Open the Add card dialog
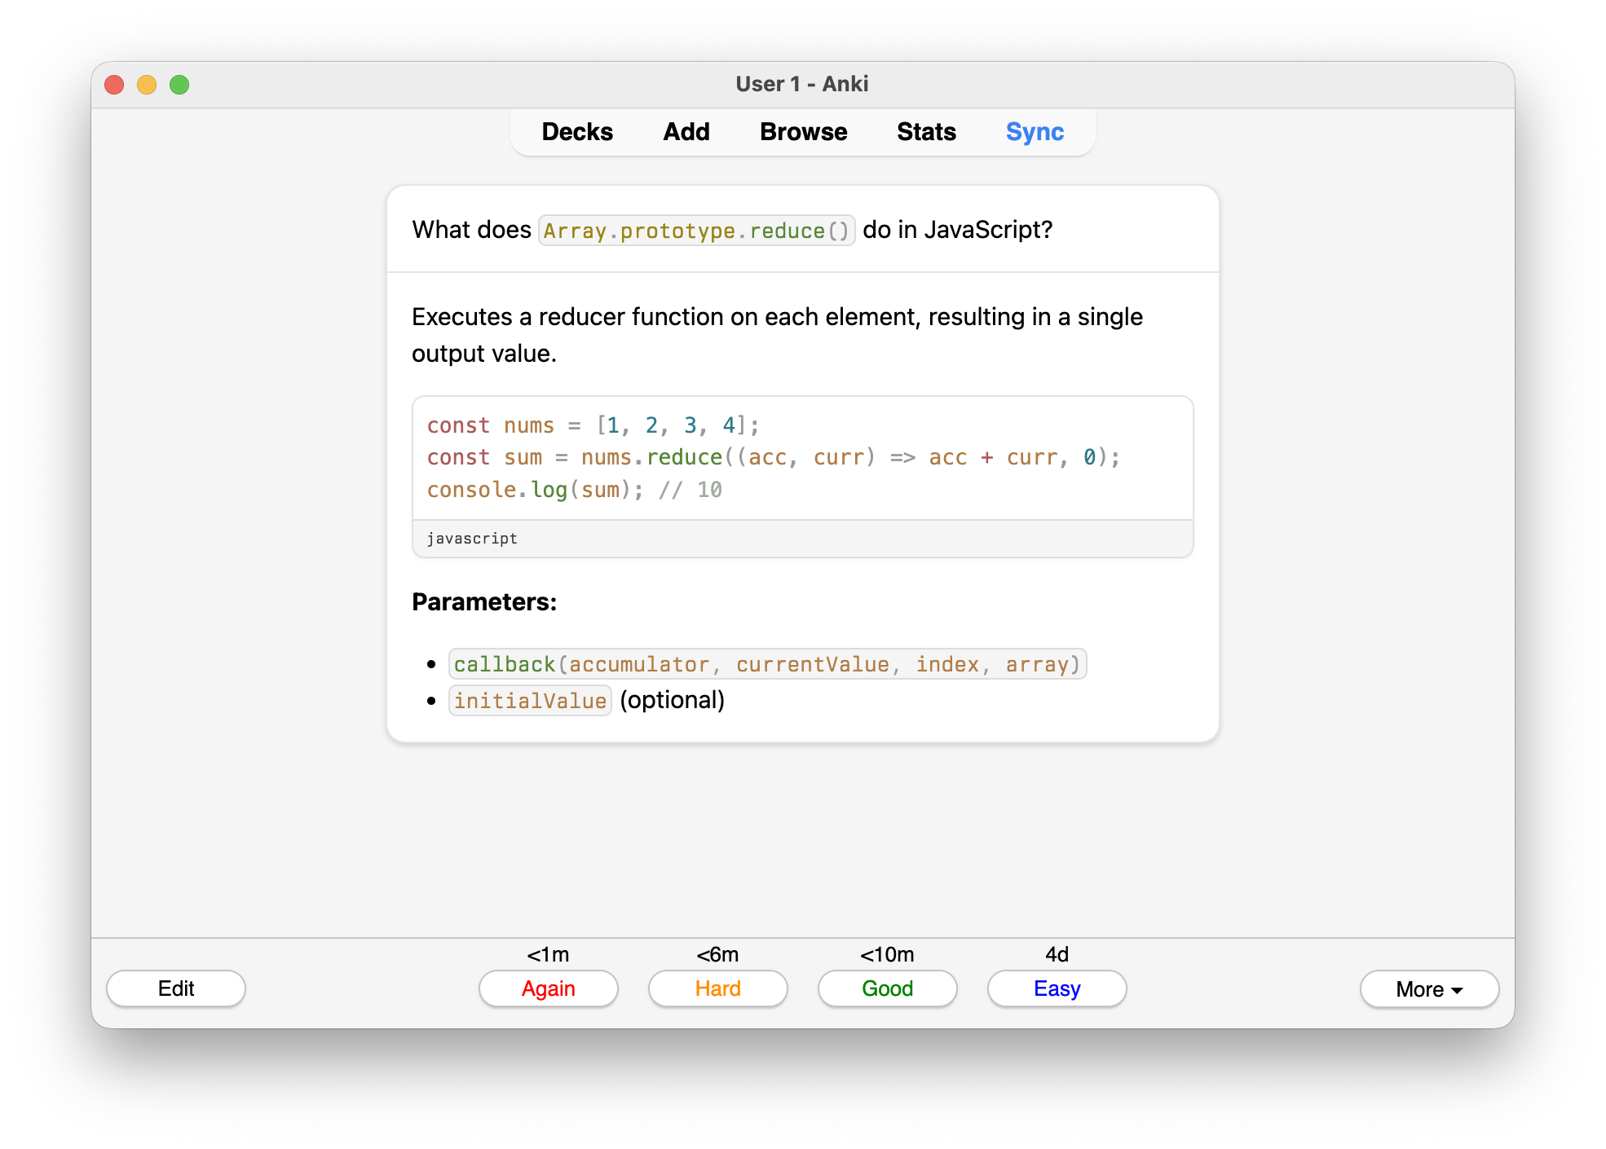1606x1149 pixels. [686, 132]
